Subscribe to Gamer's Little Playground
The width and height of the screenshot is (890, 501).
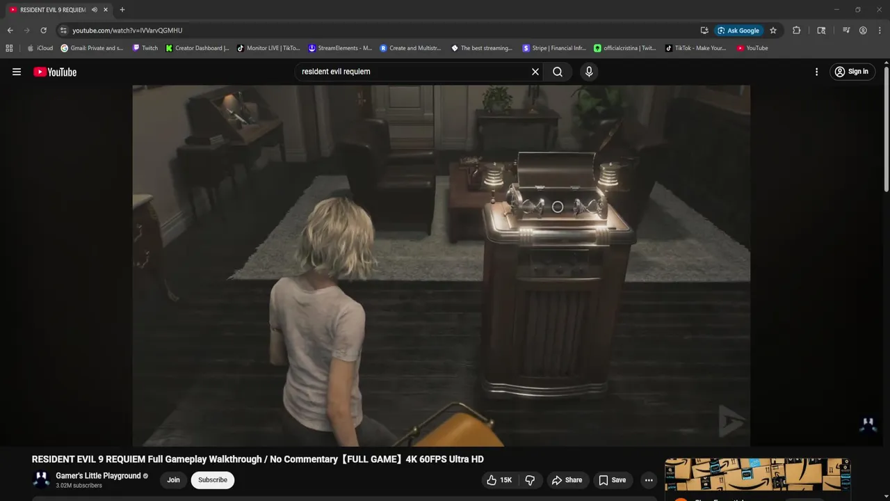coord(213,480)
